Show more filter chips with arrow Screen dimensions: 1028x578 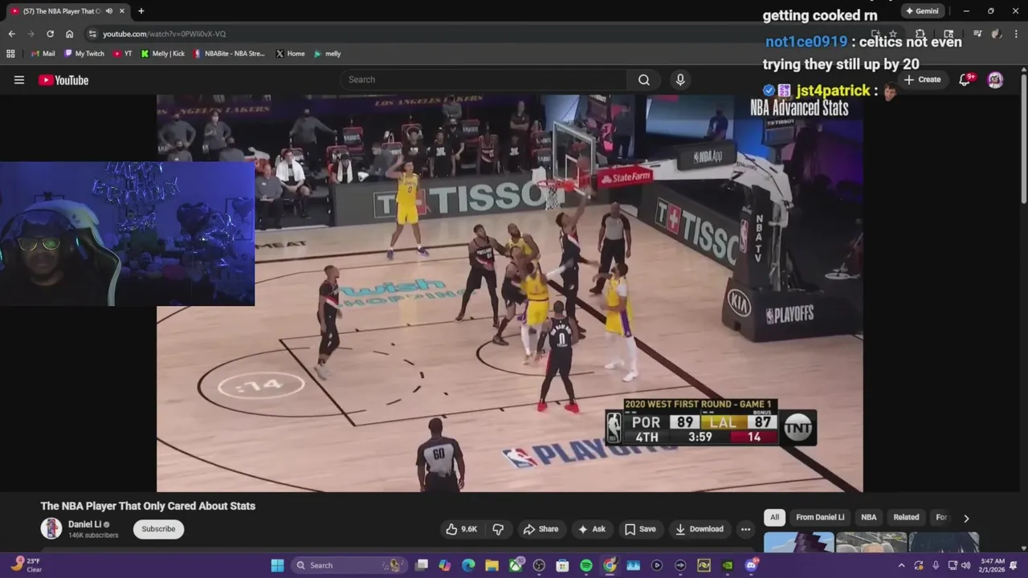[x=966, y=518]
